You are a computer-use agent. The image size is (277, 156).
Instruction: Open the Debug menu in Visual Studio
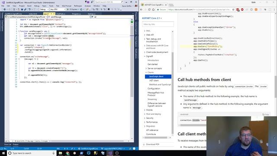[37, 6]
